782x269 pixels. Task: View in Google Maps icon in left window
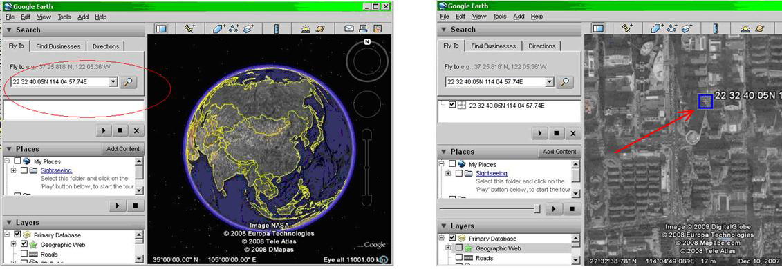378,29
